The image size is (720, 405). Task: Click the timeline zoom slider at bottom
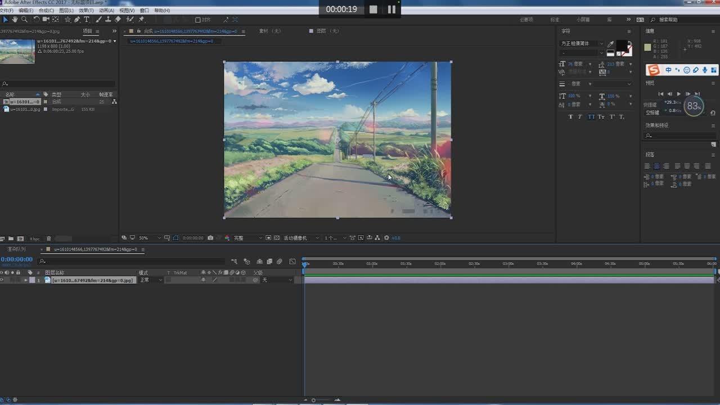[313, 400]
